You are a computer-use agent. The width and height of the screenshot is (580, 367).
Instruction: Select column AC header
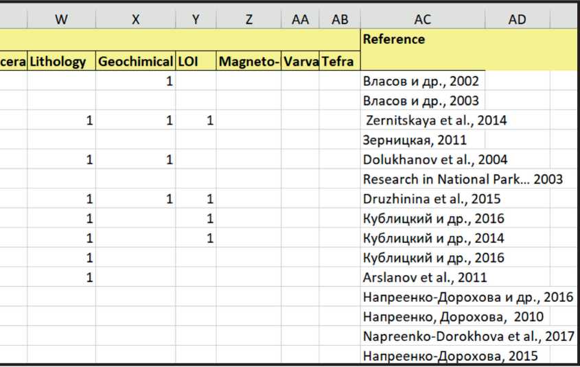(x=422, y=20)
